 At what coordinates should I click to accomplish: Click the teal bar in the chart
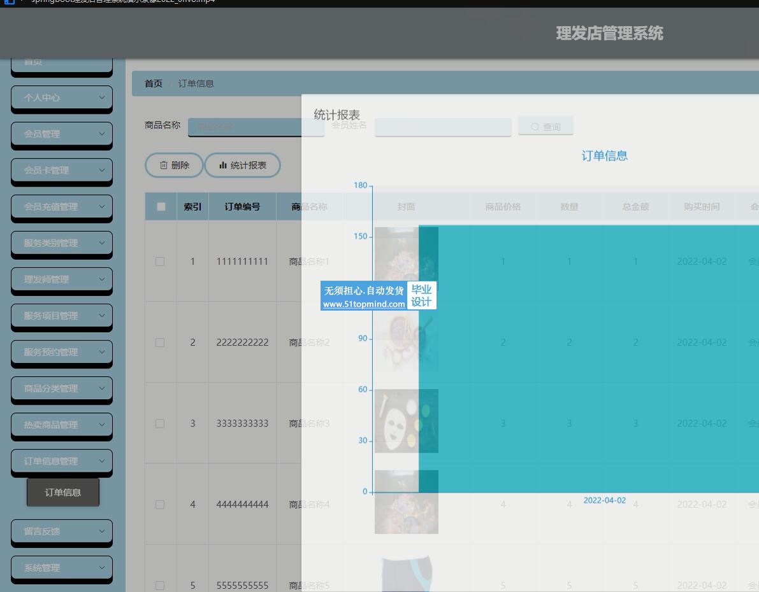tap(589, 359)
